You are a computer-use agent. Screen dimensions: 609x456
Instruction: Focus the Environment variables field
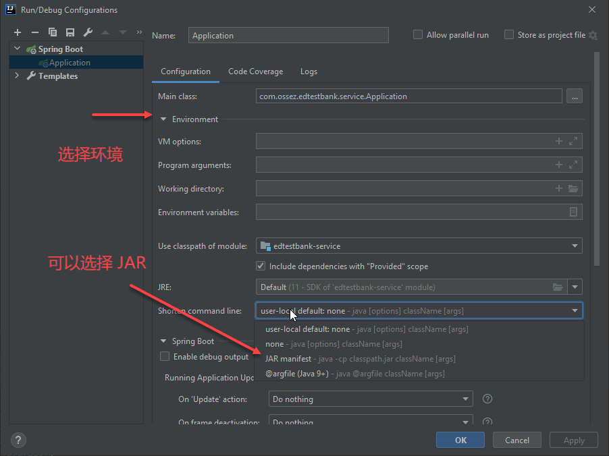point(419,212)
